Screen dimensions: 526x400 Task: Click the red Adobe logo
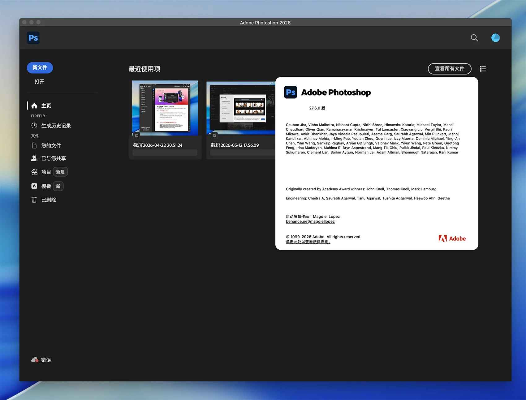click(452, 239)
